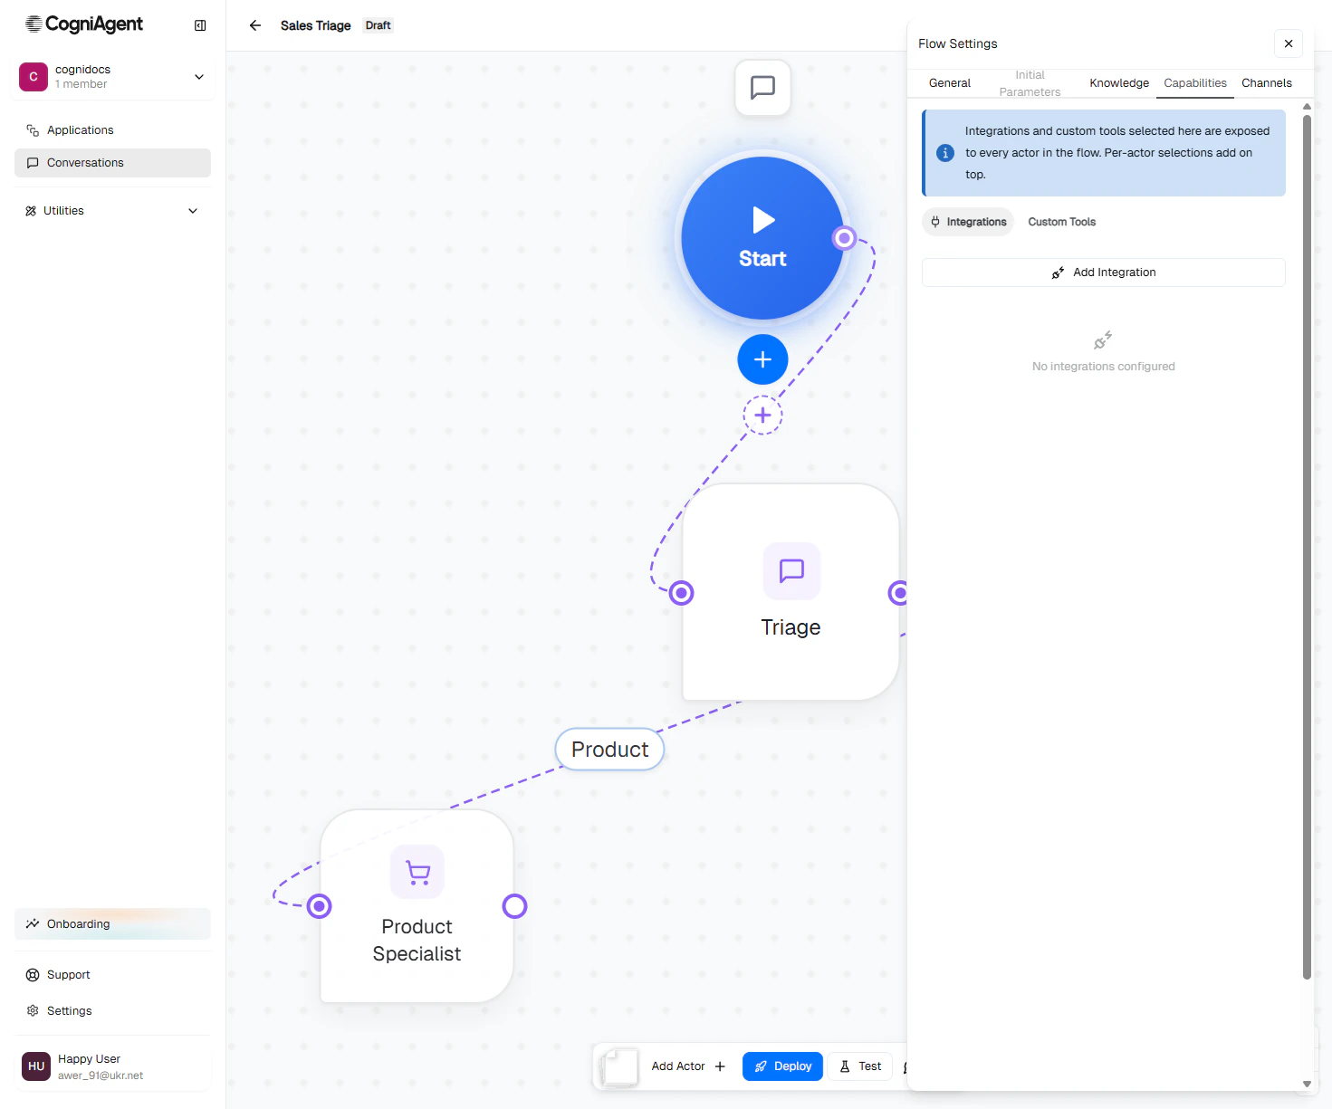Collapse the sidebar with the panel icon
The image size is (1332, 1109).
(200, 25)
